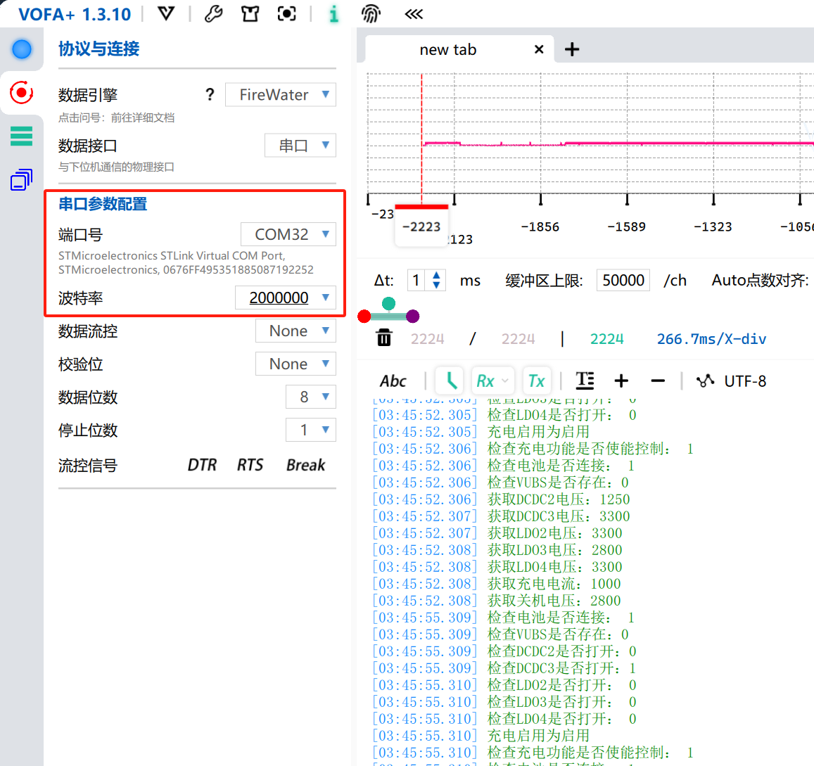Click the purple channel color dot

(413, 316)
